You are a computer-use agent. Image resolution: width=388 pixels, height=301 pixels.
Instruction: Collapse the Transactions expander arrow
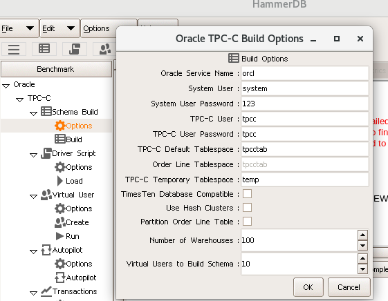coord(33,293)
